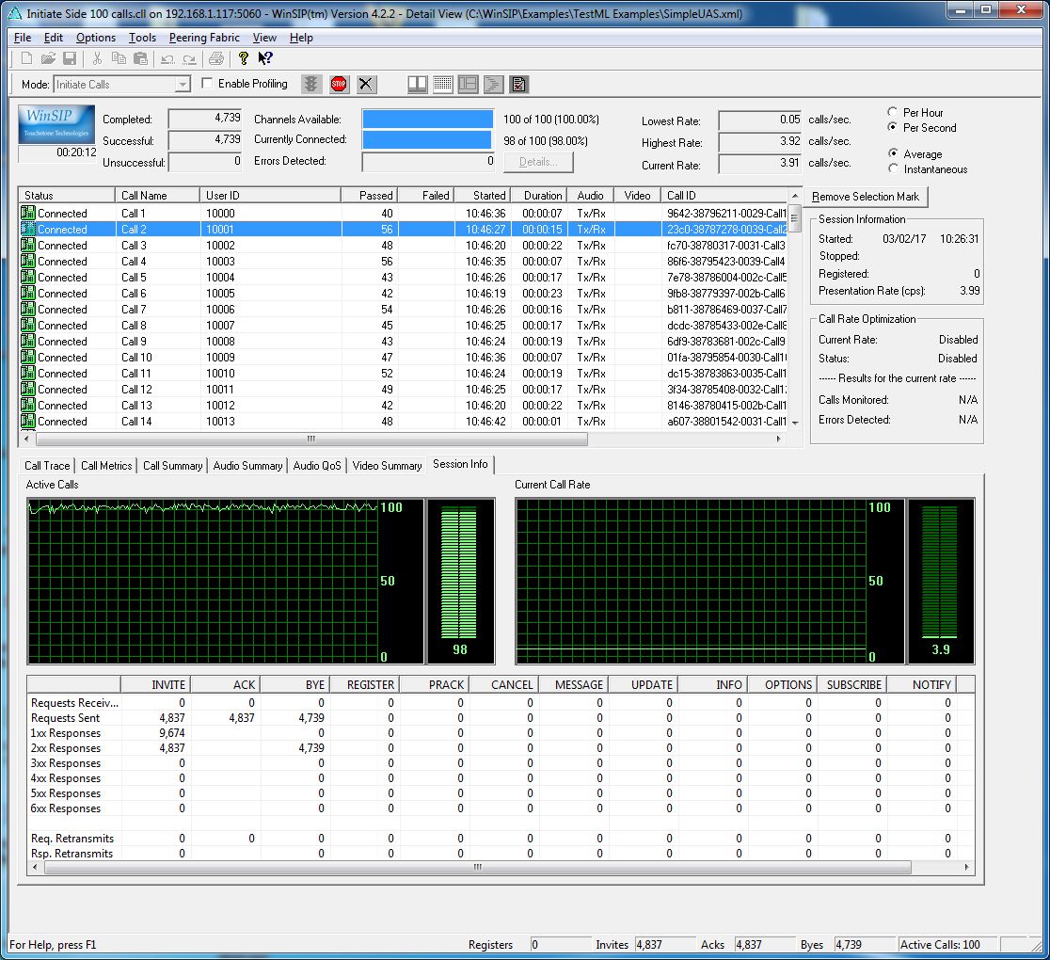This screenshot has width=1050, height=960.
Task: Click the Completed count field
Action: pyautogui.click(x=205, y=119)
